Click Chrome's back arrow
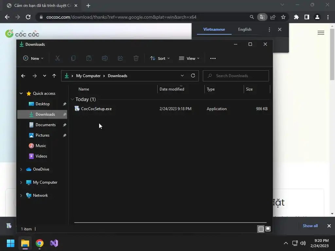This screenshot has width=335, height=251. tap(7, 17)
